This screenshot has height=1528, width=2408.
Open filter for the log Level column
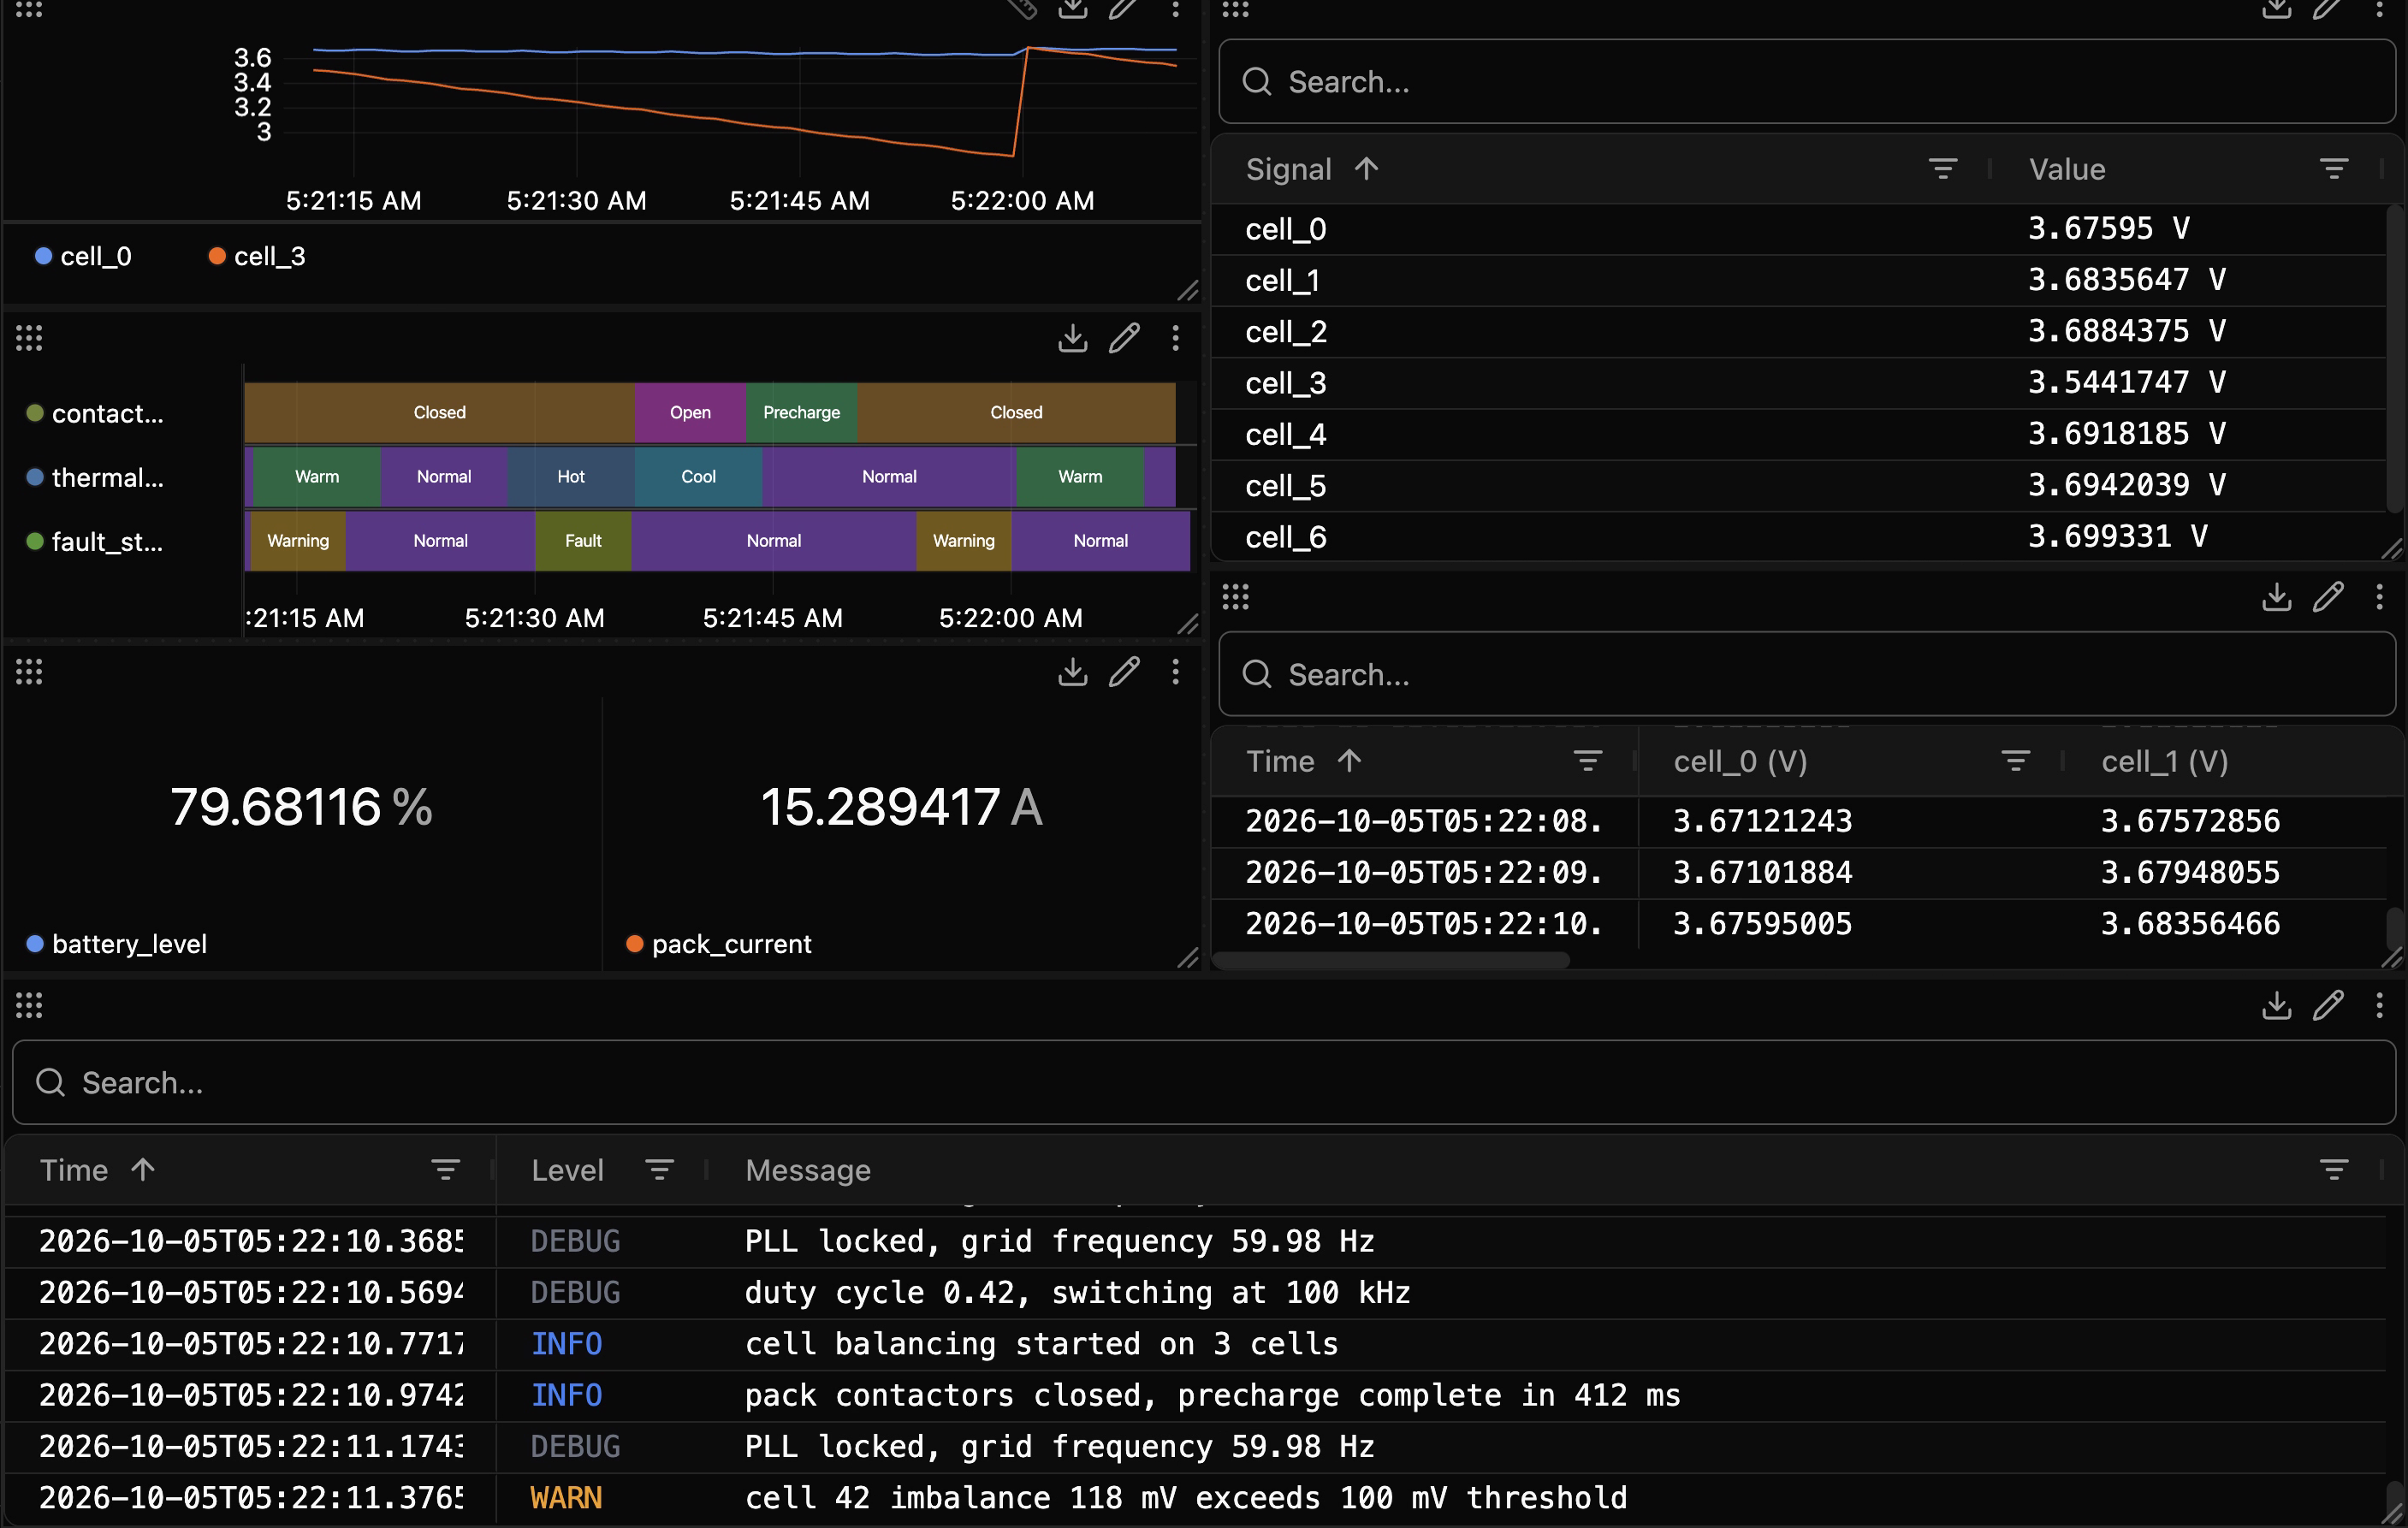[659, 1170]
